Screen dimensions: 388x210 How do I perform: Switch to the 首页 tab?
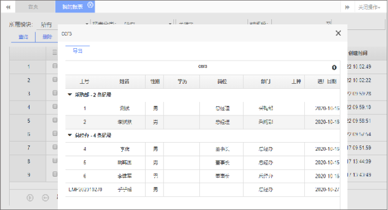click(33, 7)
